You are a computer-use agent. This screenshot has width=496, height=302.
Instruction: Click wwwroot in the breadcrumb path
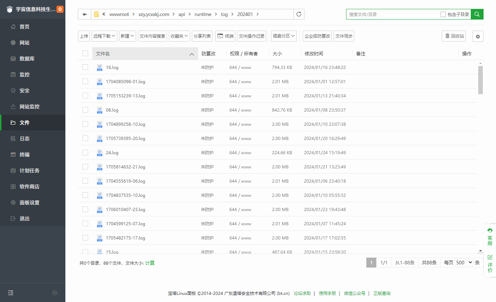tap(119, 14)
